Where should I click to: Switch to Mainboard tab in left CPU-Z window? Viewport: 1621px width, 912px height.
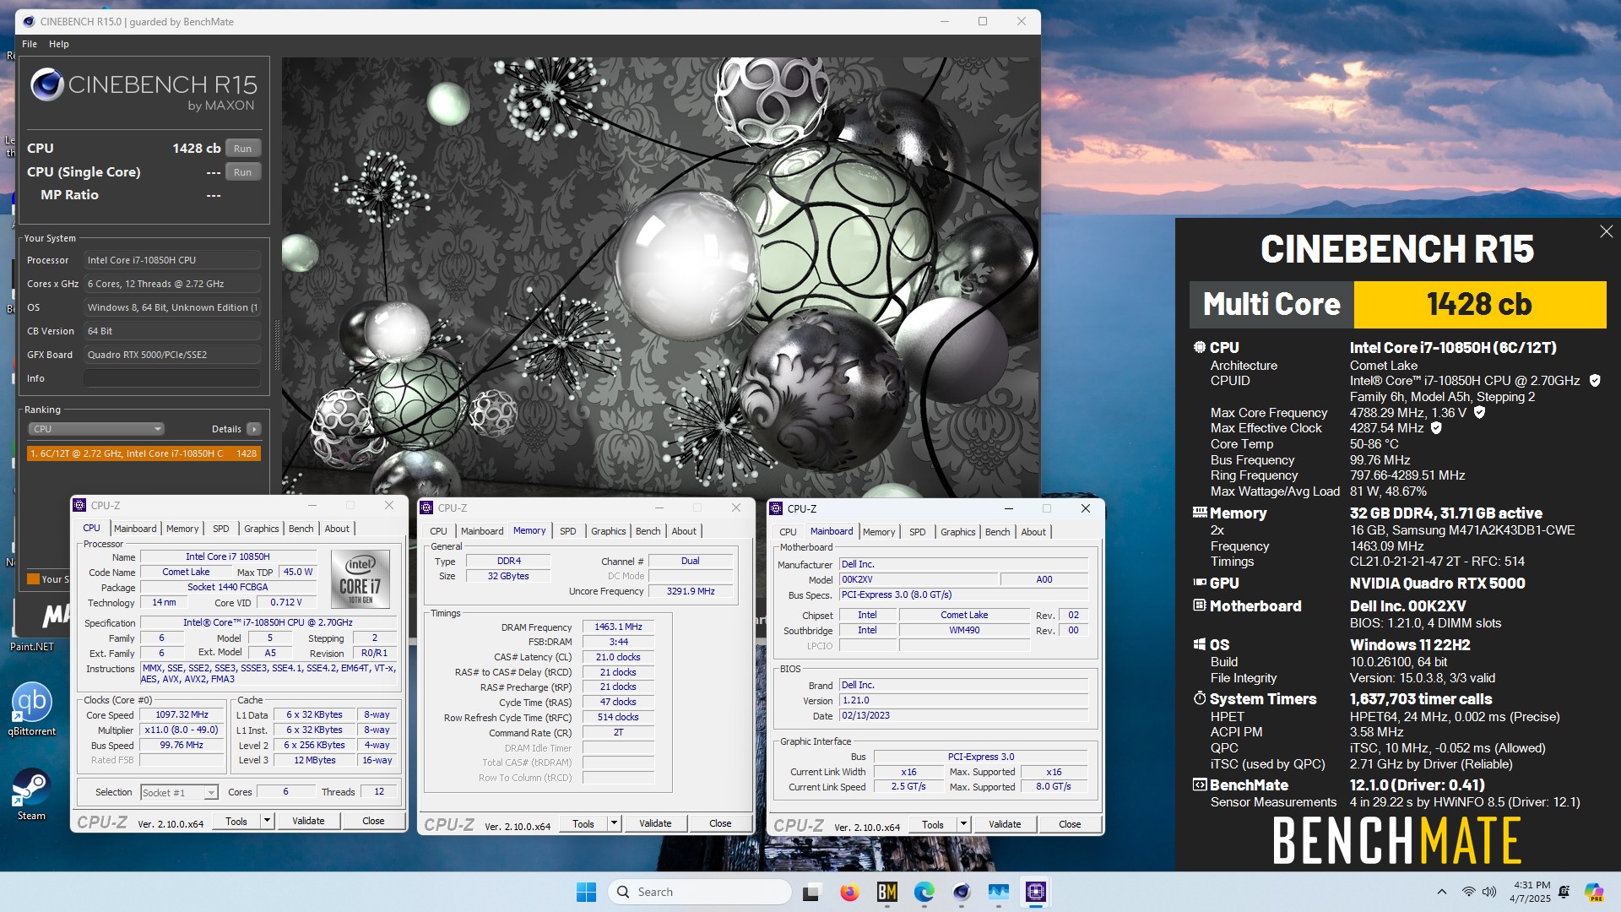[x=135, y=529]
